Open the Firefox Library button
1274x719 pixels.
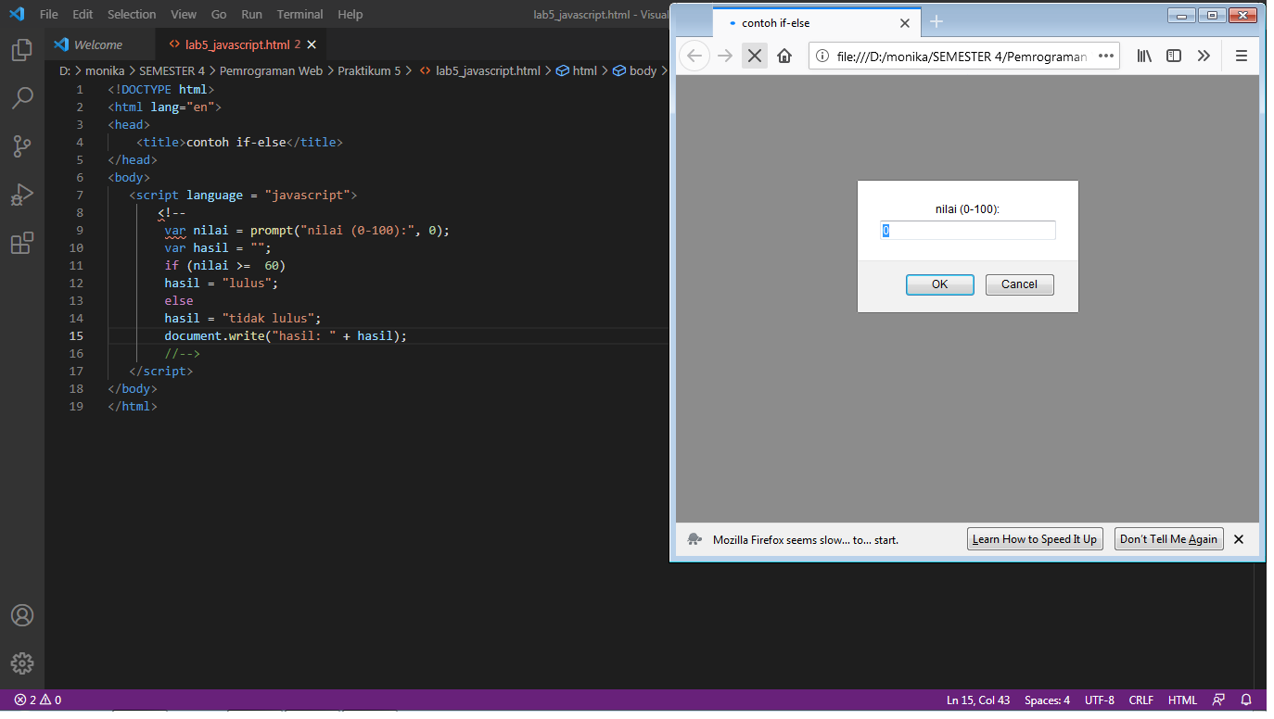[x=1145, y=56]
